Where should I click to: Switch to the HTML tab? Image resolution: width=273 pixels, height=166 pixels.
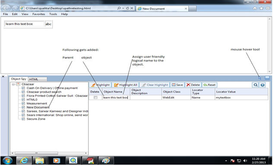[x=34, y=79]
